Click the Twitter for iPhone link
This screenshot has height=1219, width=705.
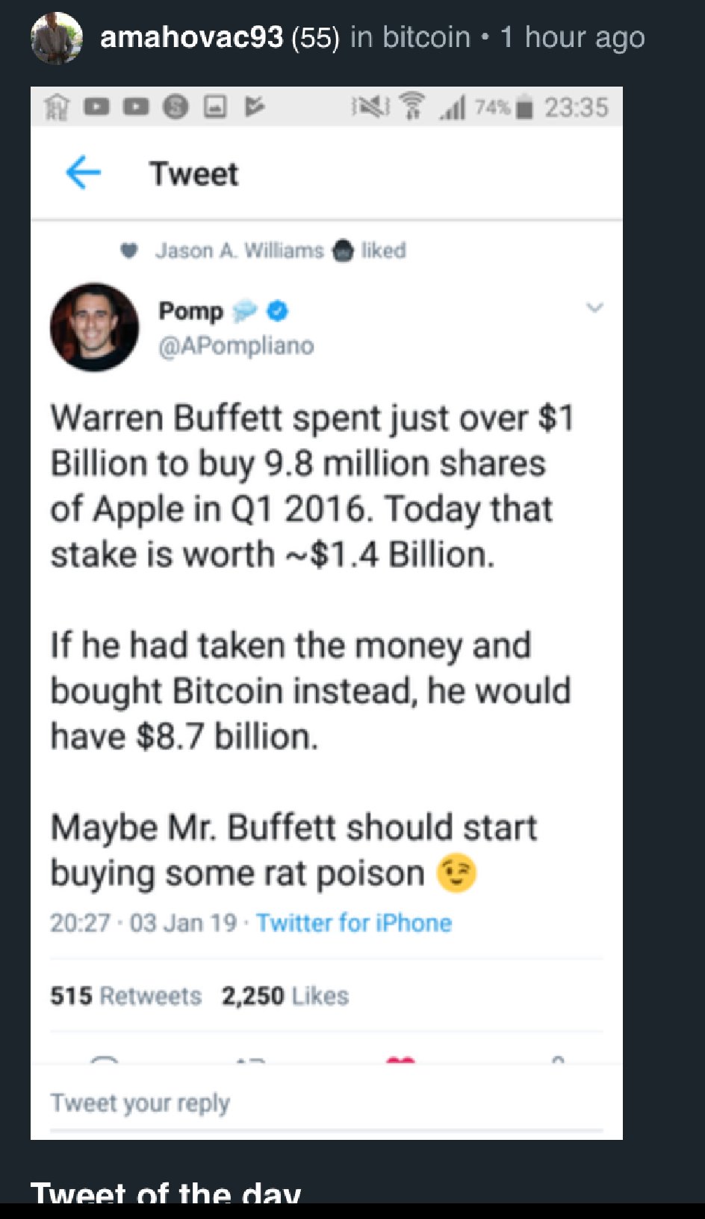tap(354, 923)
